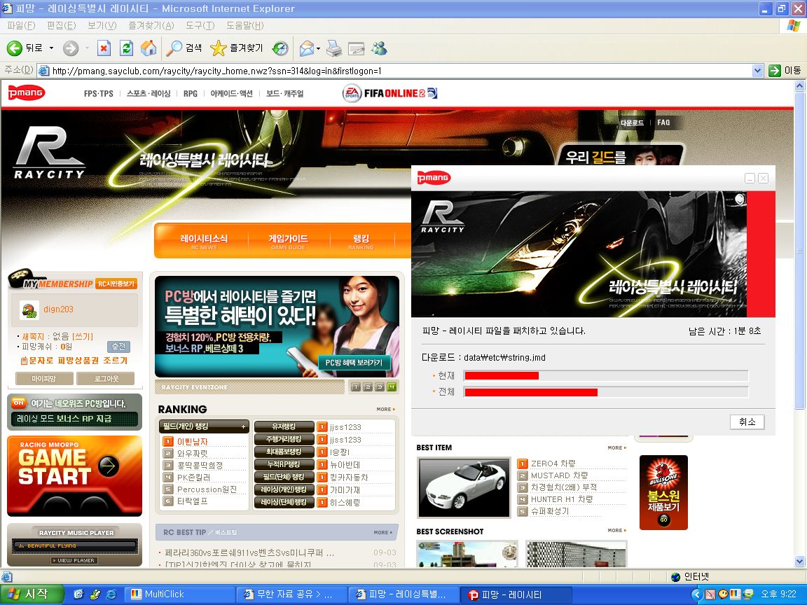This screenshot has height=605, width=807.
Task: Open the 스포츠·레이싱 category link
Action: click(x=149, y=94)
